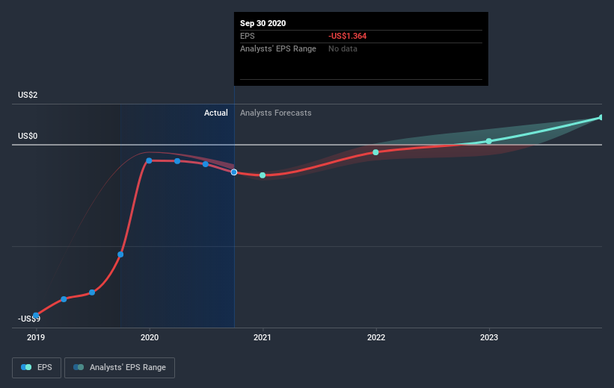Click the -US$9 y-axis label
This screenshot has height=388, width=614.
point(29,319)
